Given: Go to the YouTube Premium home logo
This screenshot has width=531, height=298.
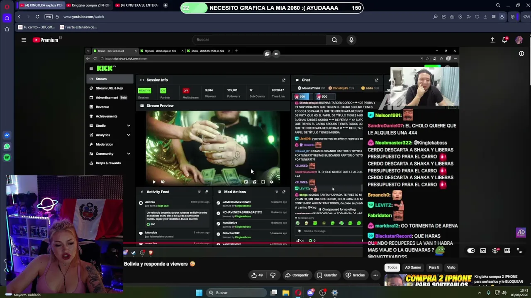Looking at the screenshot, I should click(46, 40).
